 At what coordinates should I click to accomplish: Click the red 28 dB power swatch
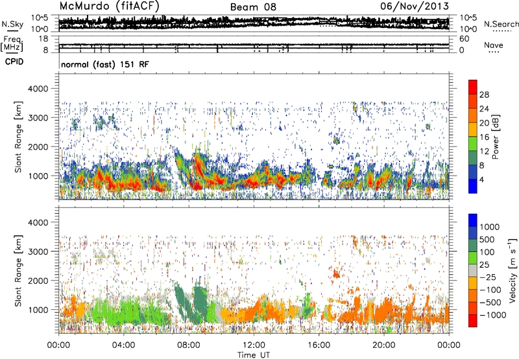(473, 87)
